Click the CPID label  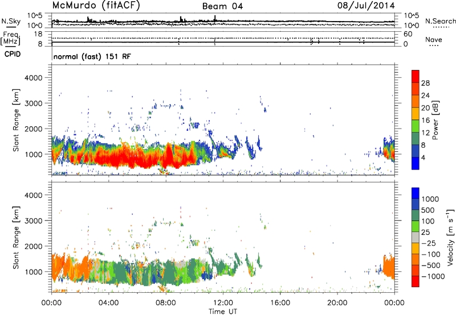click(x=13, y=54)
